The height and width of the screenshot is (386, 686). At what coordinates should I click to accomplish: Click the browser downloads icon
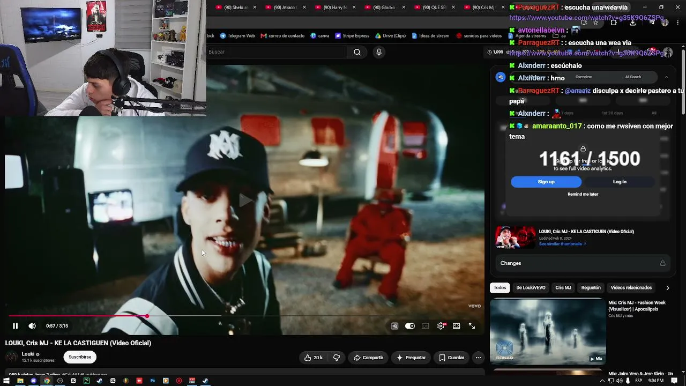(632, 23)
